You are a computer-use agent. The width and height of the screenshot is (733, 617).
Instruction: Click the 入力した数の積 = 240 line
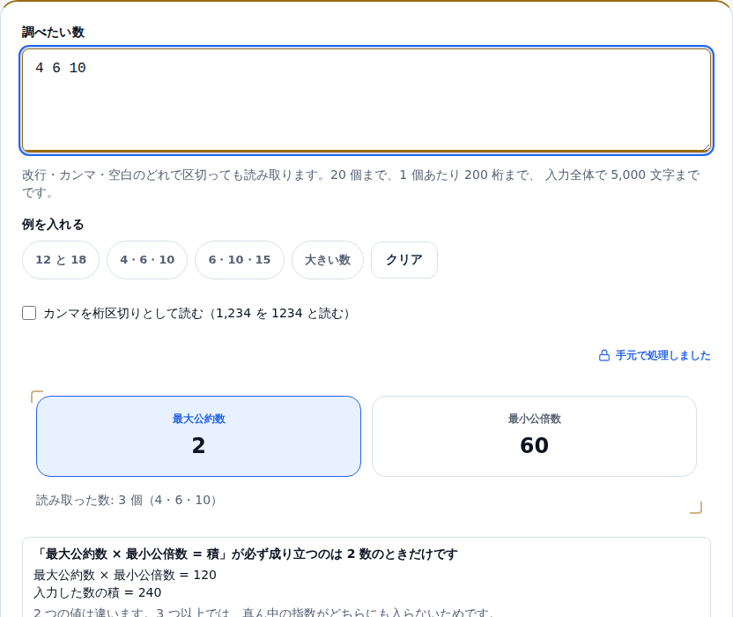[97, 592]
